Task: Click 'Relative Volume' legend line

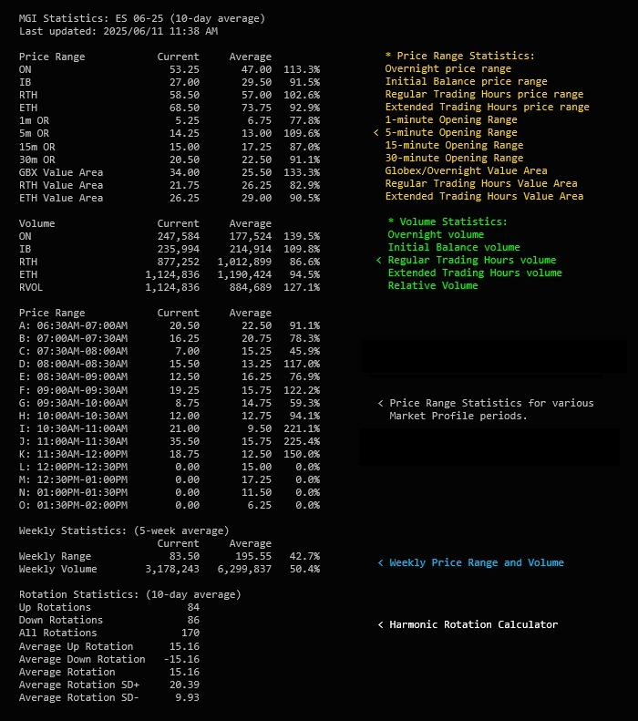Action: coord(433,285)
